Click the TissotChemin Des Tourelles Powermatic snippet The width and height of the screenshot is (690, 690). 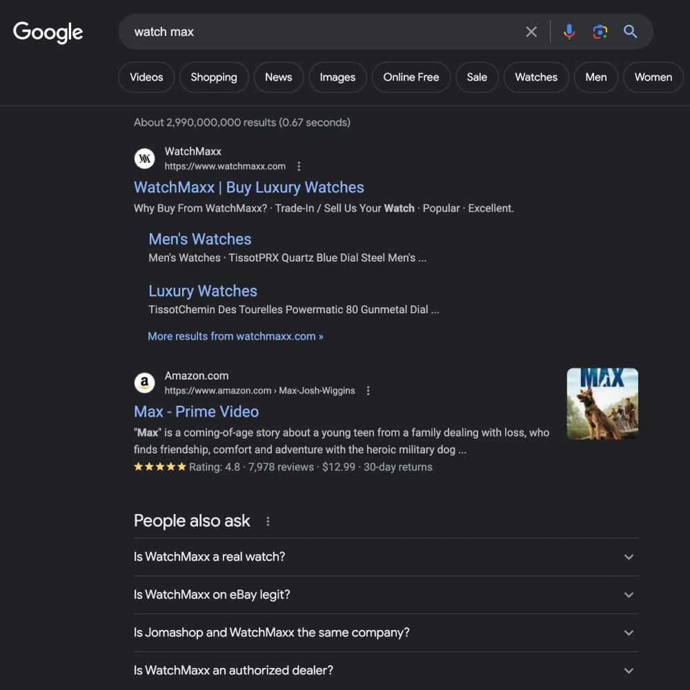(294, 310)
